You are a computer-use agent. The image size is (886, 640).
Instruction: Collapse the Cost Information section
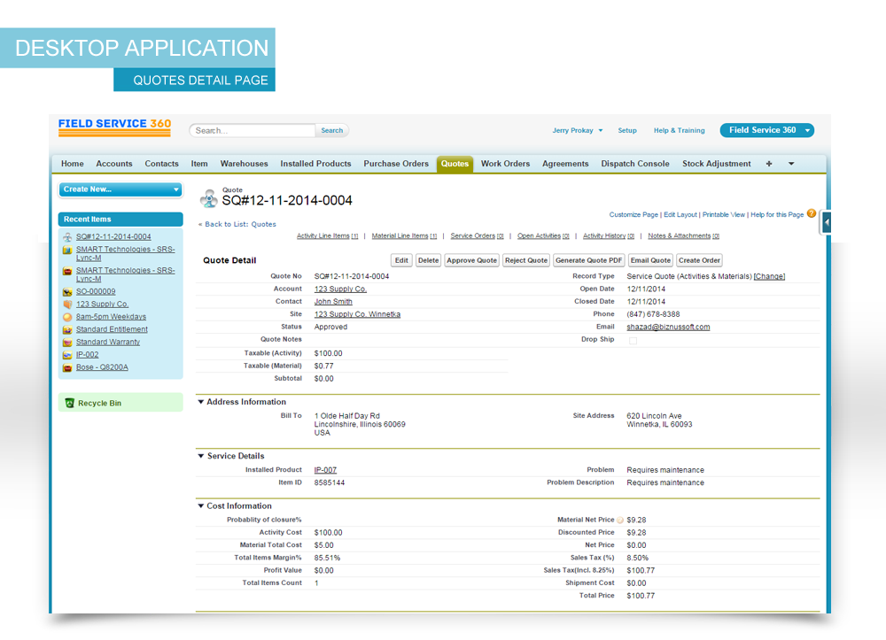coord(201,506)
